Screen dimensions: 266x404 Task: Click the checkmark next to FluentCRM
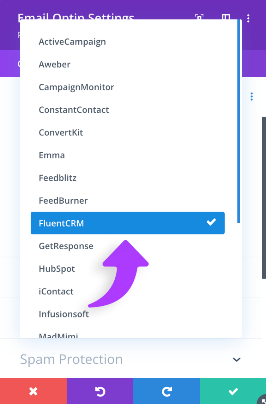[211, 222]
